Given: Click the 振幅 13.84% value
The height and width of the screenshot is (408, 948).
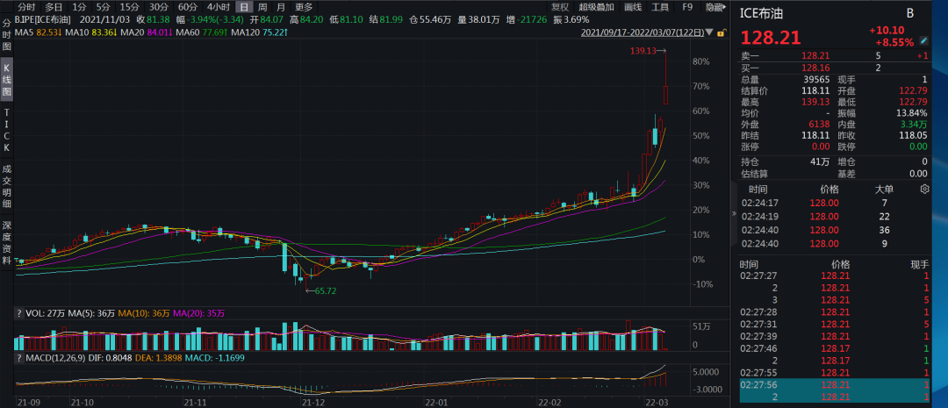Looking at the screenshot, I should coord(913,113).
